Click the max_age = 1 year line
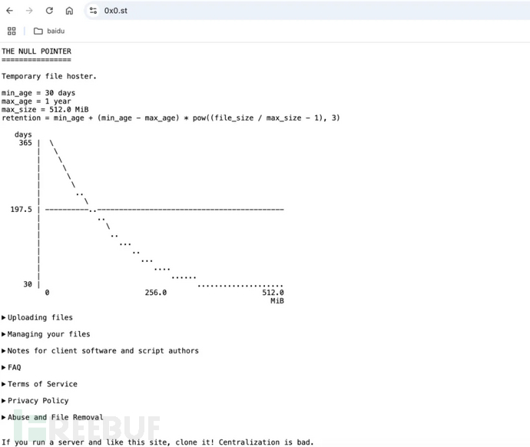This screenshot has height=447, width=530. [x=37, y=101]
